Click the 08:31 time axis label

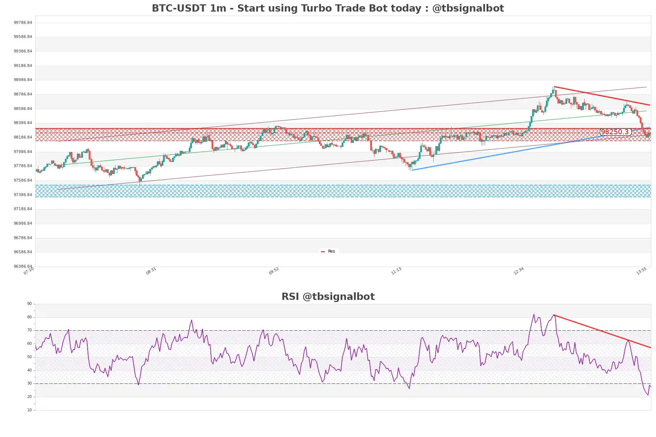(x=151, y=271)
